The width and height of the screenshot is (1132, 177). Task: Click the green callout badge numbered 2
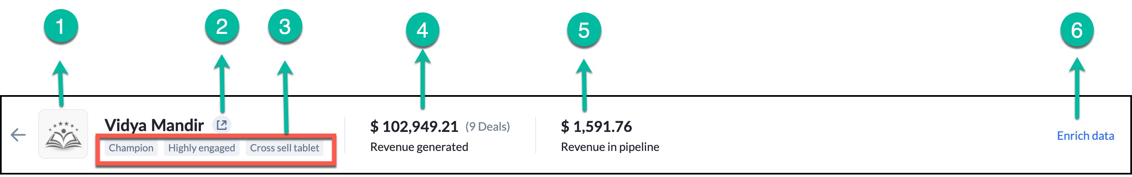(x=222, y=26)
